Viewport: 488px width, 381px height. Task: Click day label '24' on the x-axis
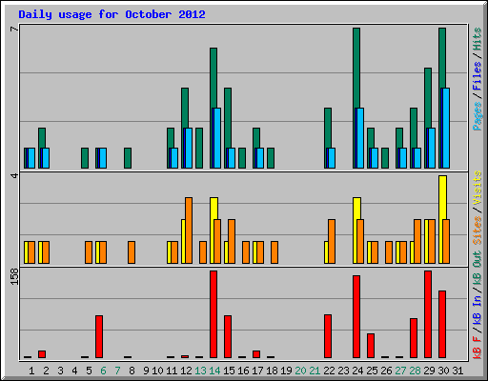click(x=357, y=371)
